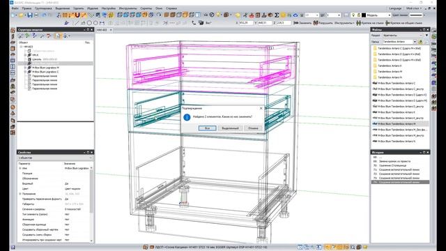Click the Language button
The image size is (446, 251).
coord(395,8)
